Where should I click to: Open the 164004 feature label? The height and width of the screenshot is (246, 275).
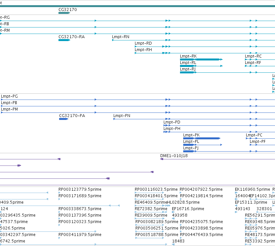coord(242,196)
